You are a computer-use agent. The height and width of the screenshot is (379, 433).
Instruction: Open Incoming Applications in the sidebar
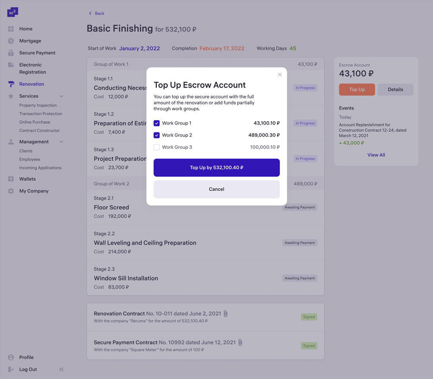point(40,168)
